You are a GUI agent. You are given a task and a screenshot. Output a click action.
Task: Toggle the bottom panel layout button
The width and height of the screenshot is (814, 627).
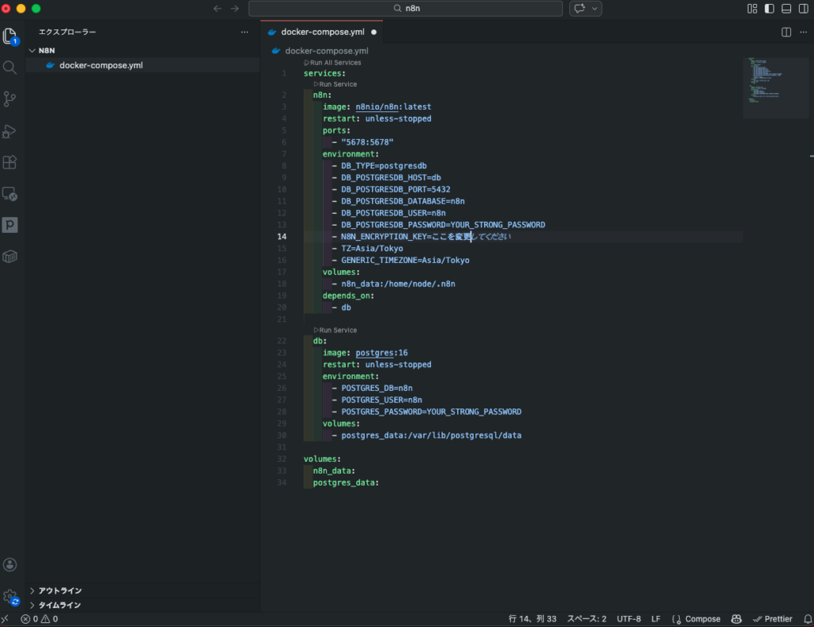[786, 9]
